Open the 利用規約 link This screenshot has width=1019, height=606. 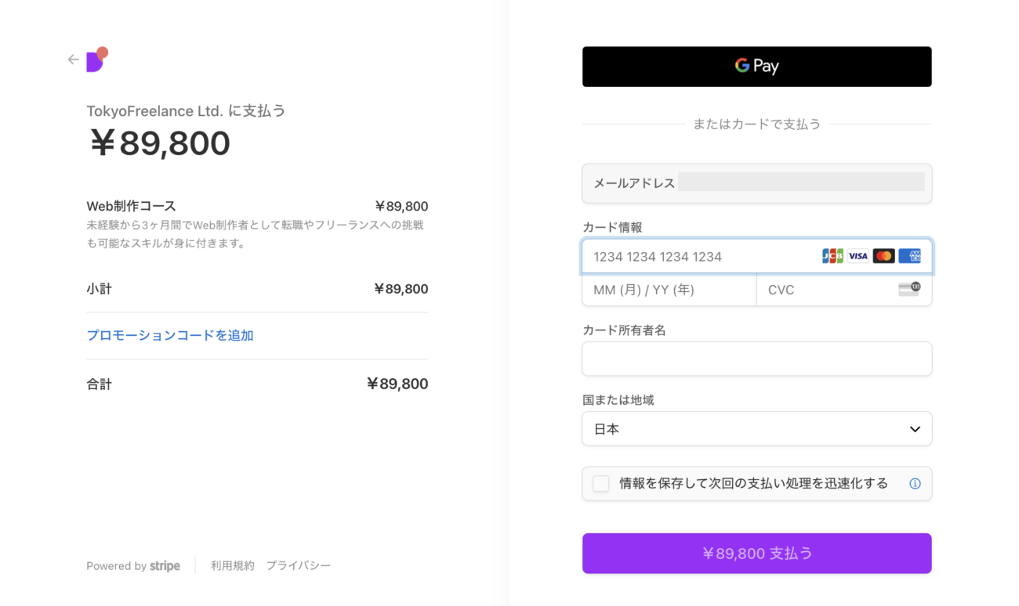pos(232,565)
